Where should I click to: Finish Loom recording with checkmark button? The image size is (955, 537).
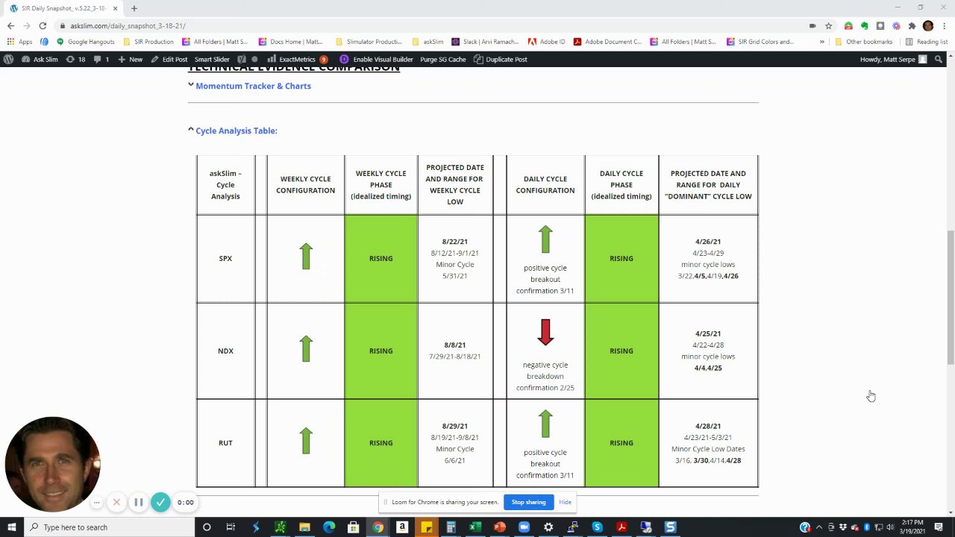[160, 502]
